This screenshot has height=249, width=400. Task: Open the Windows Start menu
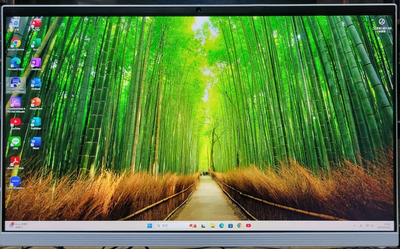coord(150,226)
